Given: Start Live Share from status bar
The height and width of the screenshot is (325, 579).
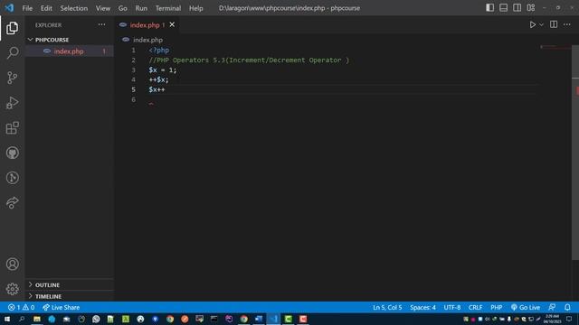Looking at the screenshot, I should click(x=61, y=307).
